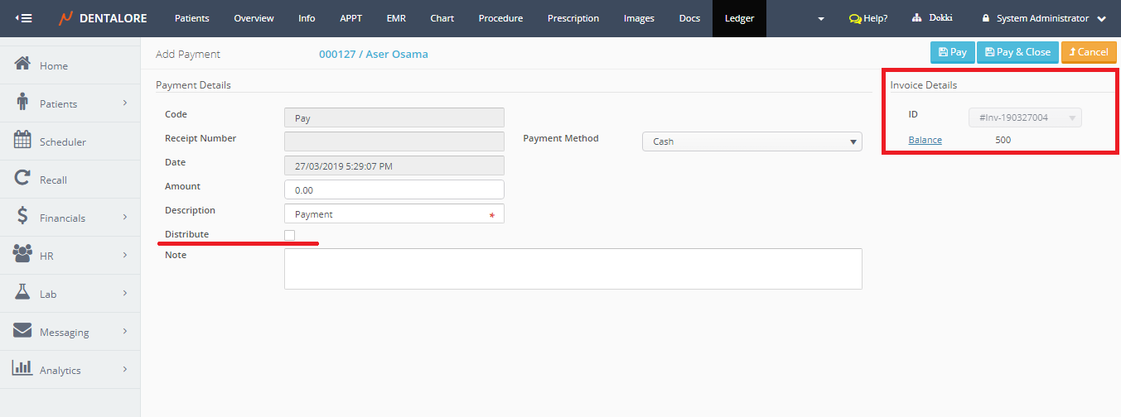Viewport: 1121px width, 417px height.
Task: Open the Balance link
Action: (925, 140)
